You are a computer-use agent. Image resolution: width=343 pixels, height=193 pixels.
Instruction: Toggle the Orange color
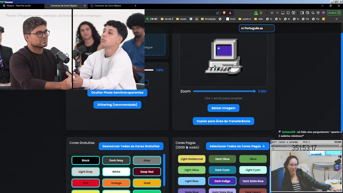click(116, 183)
